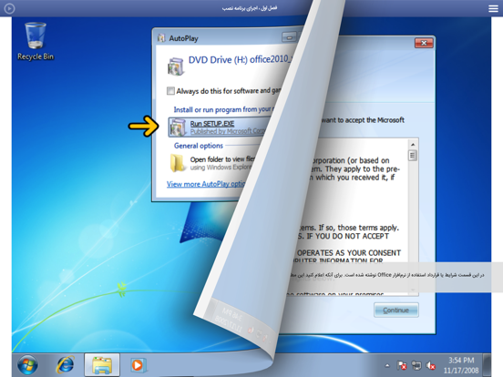Click the Continue button in setup dialog

(x=395, y=310)
